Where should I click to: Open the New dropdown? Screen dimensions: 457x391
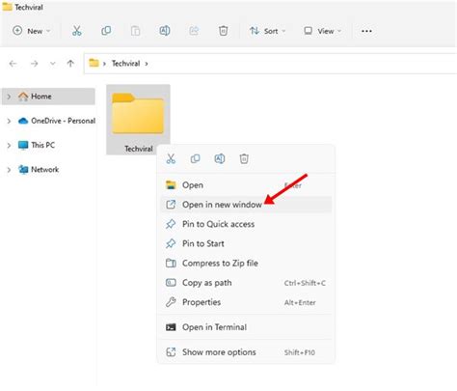[x=32, y=31]
